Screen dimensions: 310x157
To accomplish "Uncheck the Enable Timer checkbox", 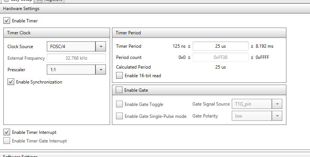I will click(7, 21).
